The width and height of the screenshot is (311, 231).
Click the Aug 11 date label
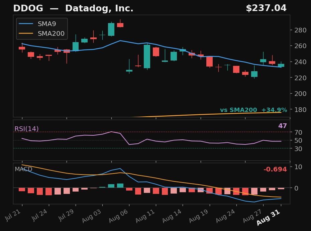145,216
